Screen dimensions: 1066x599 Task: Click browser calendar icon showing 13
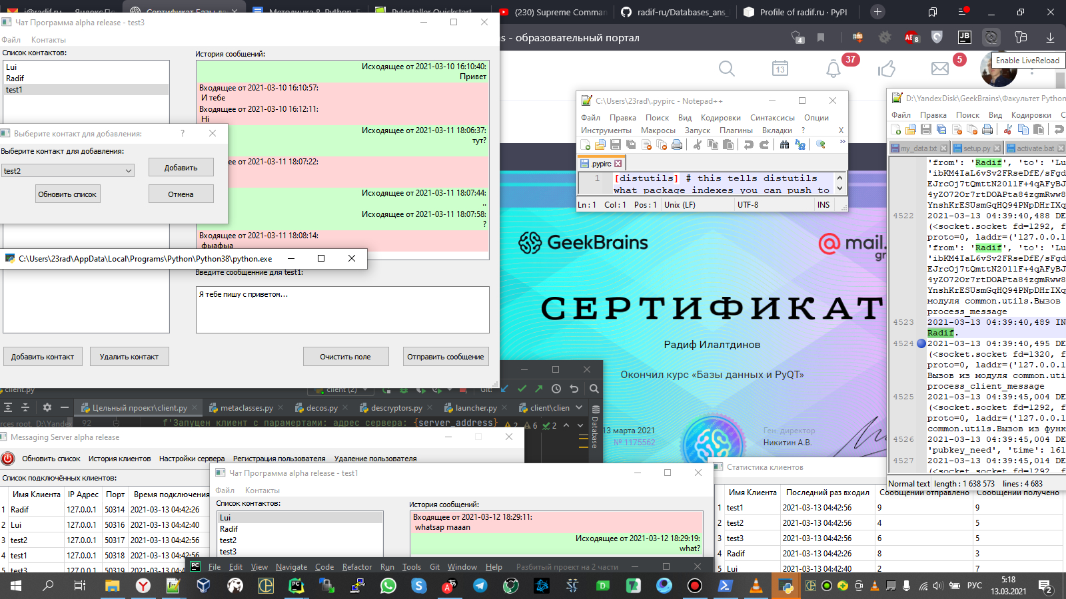coord(780,69)
